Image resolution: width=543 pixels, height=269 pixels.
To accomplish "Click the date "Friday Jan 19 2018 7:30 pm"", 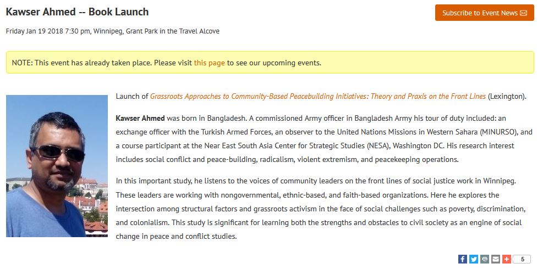I will pyautogui.click(x=48, y=31).
